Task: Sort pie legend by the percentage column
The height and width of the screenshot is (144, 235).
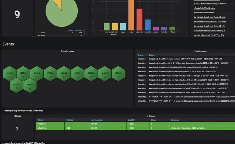Action: [x=79, y=30]
